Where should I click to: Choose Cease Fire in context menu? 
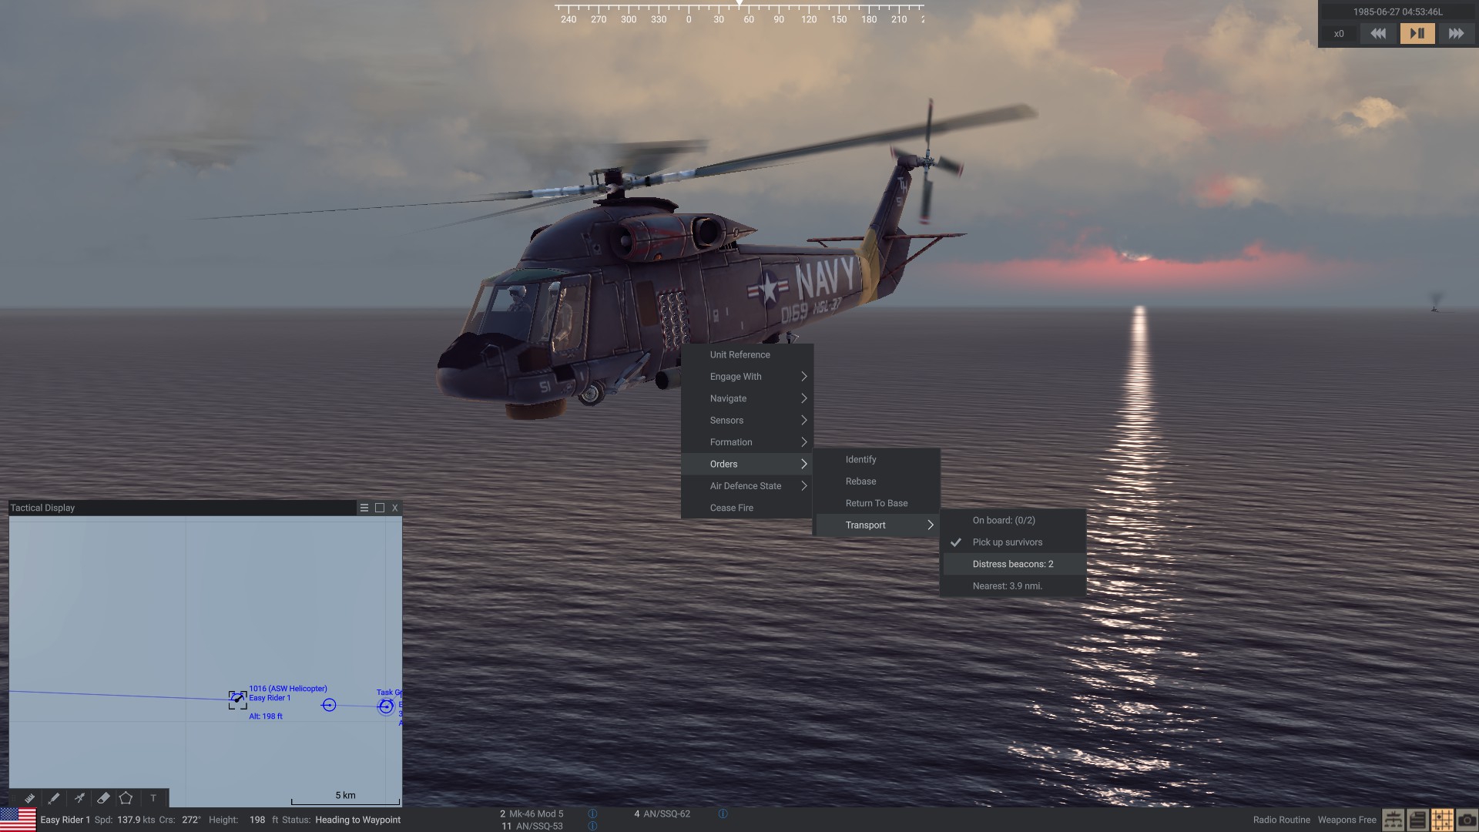pos(747,508)
